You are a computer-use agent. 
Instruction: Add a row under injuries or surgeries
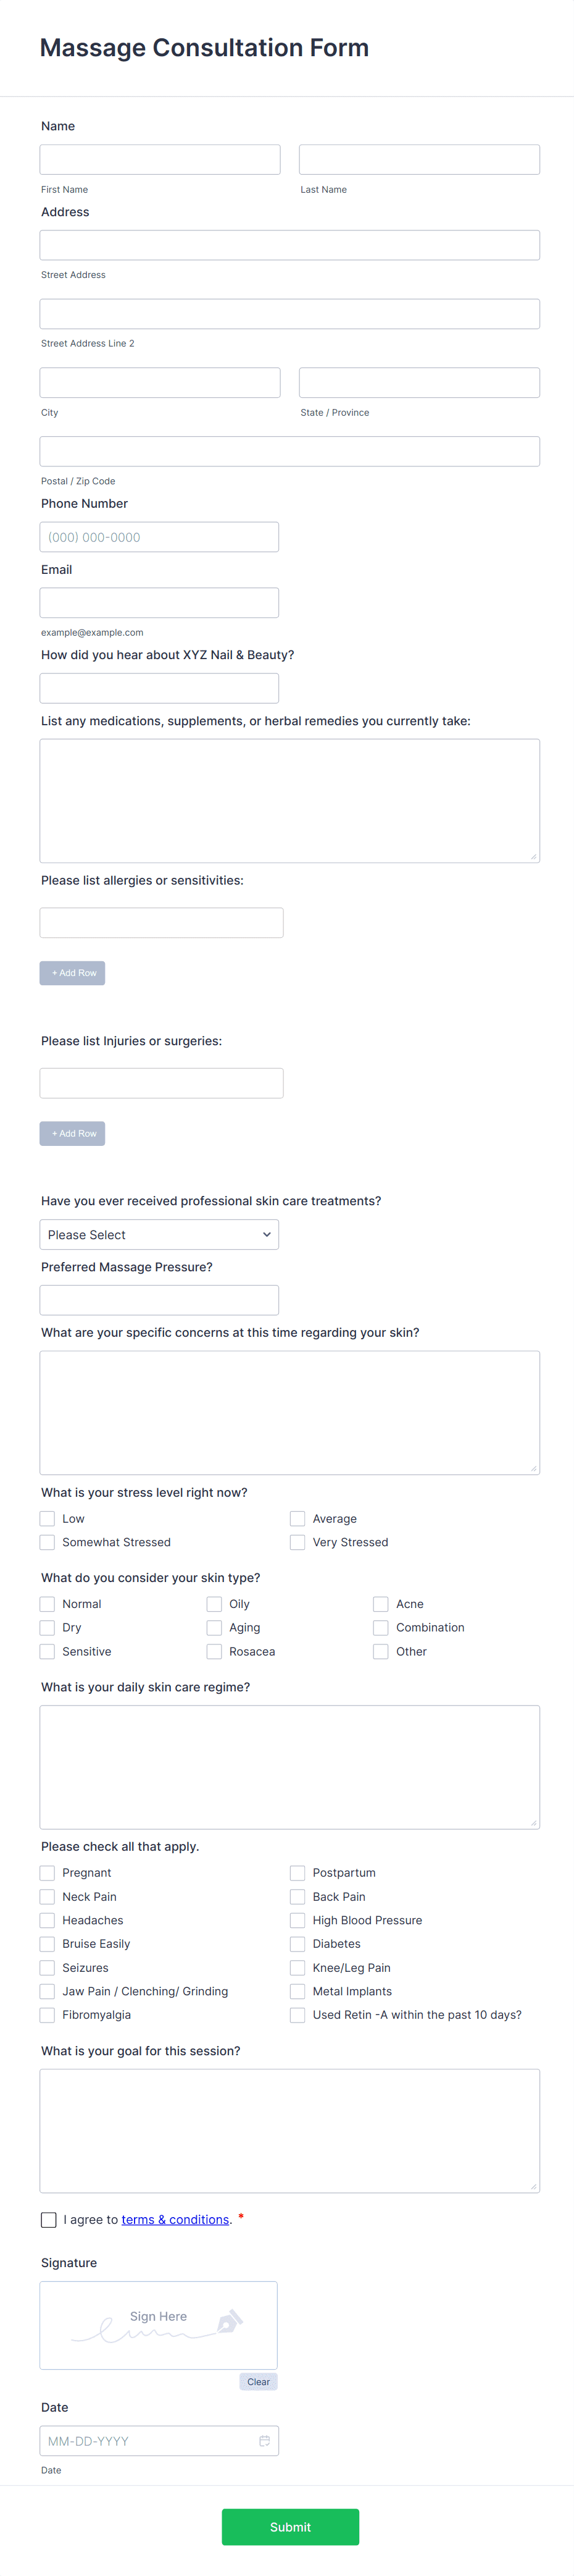tap(72, 1133)
